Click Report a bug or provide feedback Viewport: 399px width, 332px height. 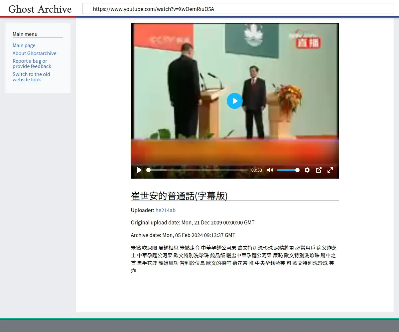click(x=32, y=64)
